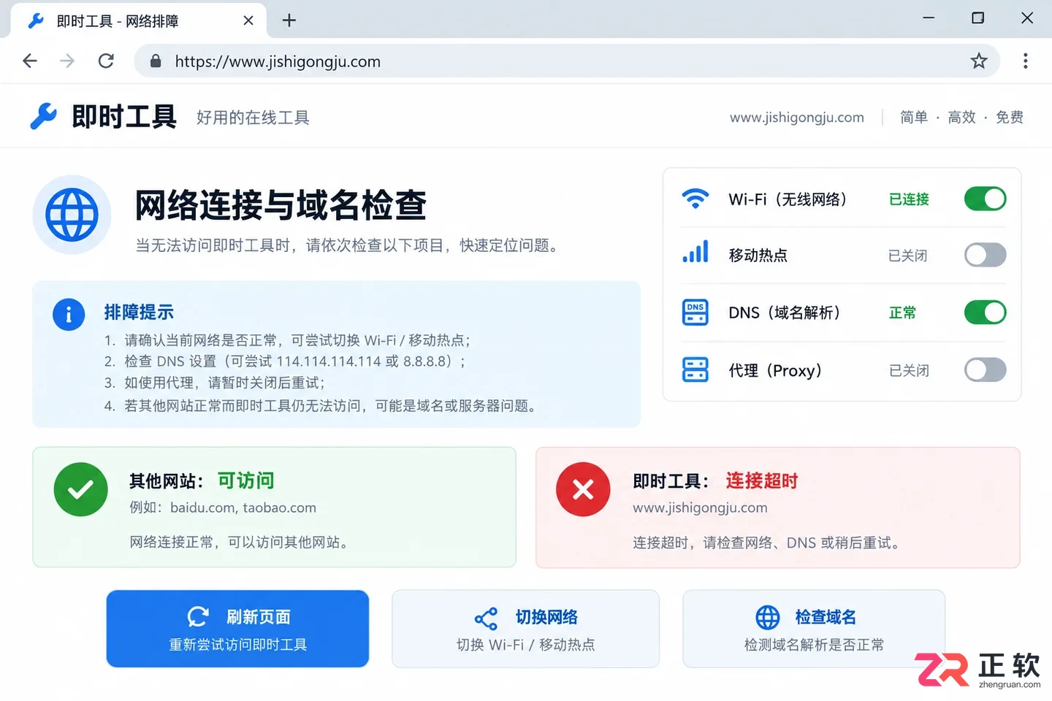Click the red X icon for 即时工具
1052x701 pixels.
click(x=583, y=489)
